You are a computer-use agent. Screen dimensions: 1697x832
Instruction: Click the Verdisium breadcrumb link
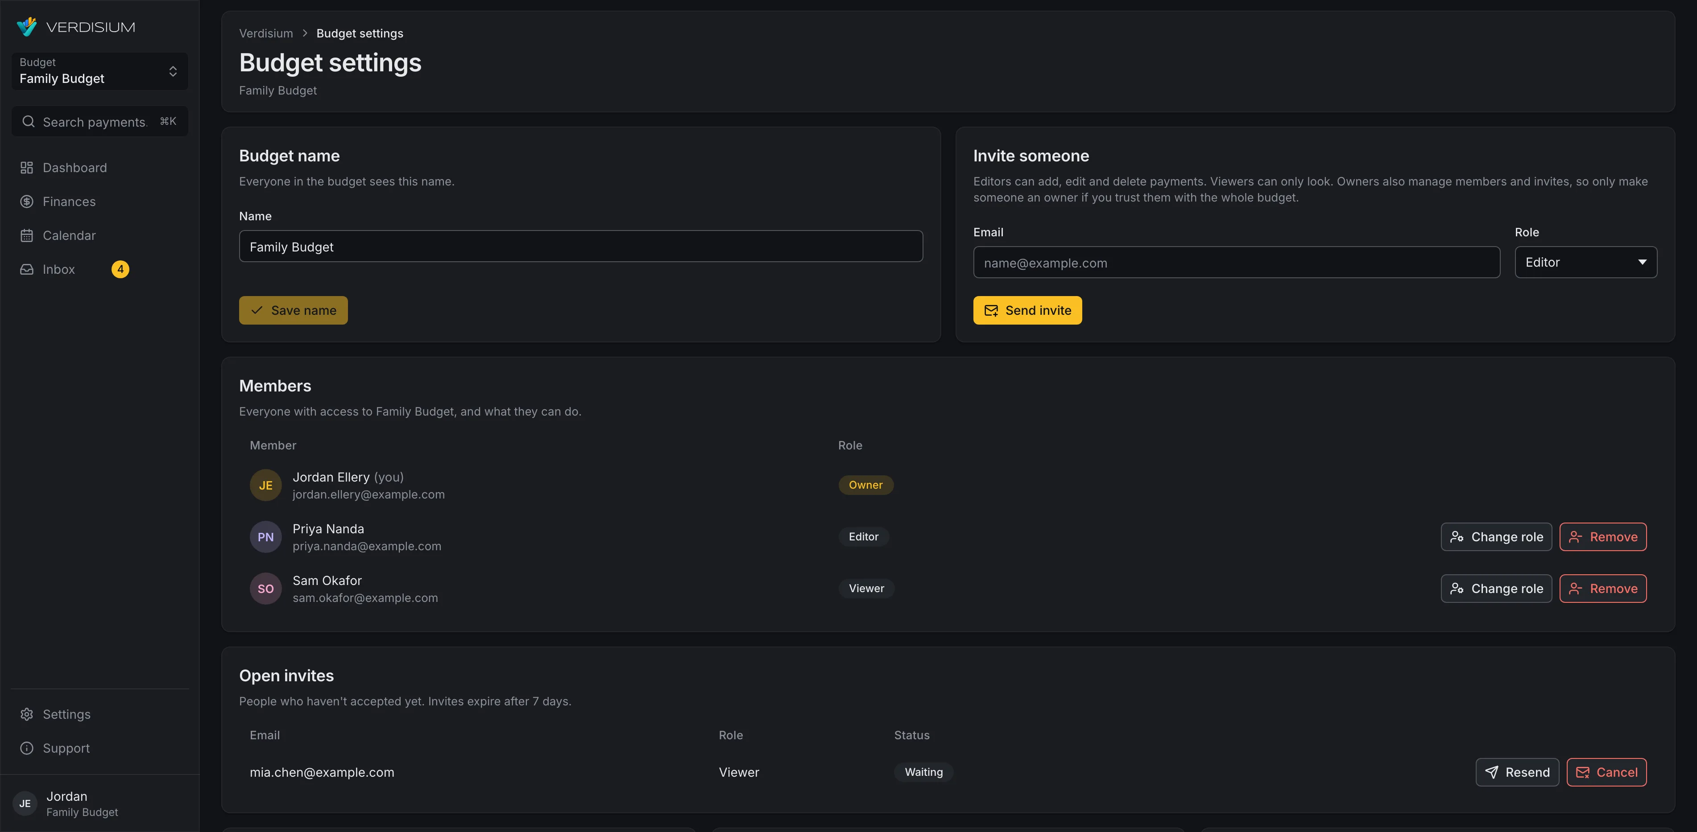coord(265,33)
